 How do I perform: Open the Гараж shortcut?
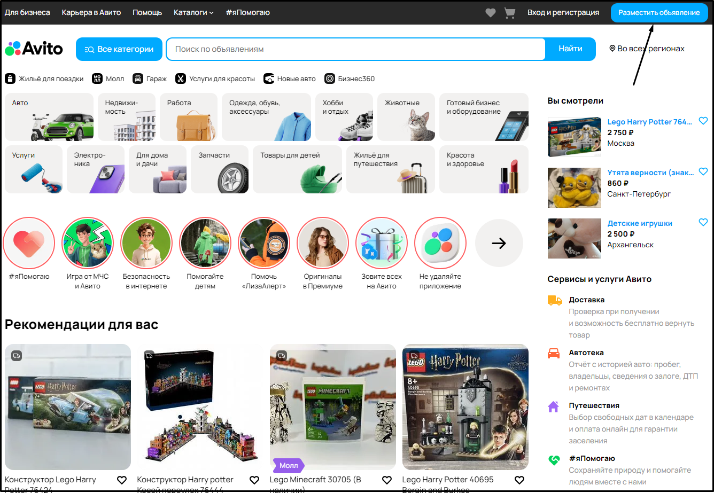pyautogui.click(x=150, y=79)
